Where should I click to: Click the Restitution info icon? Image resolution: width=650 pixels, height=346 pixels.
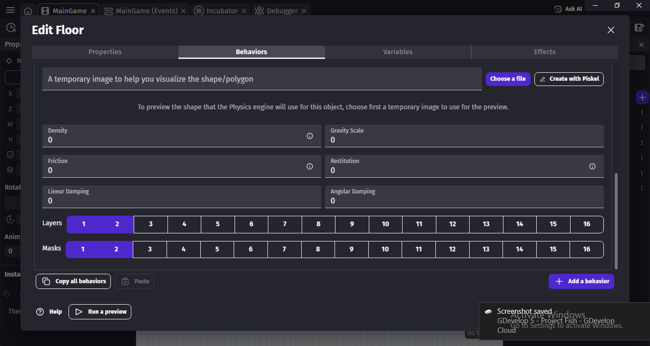[592, 166]
